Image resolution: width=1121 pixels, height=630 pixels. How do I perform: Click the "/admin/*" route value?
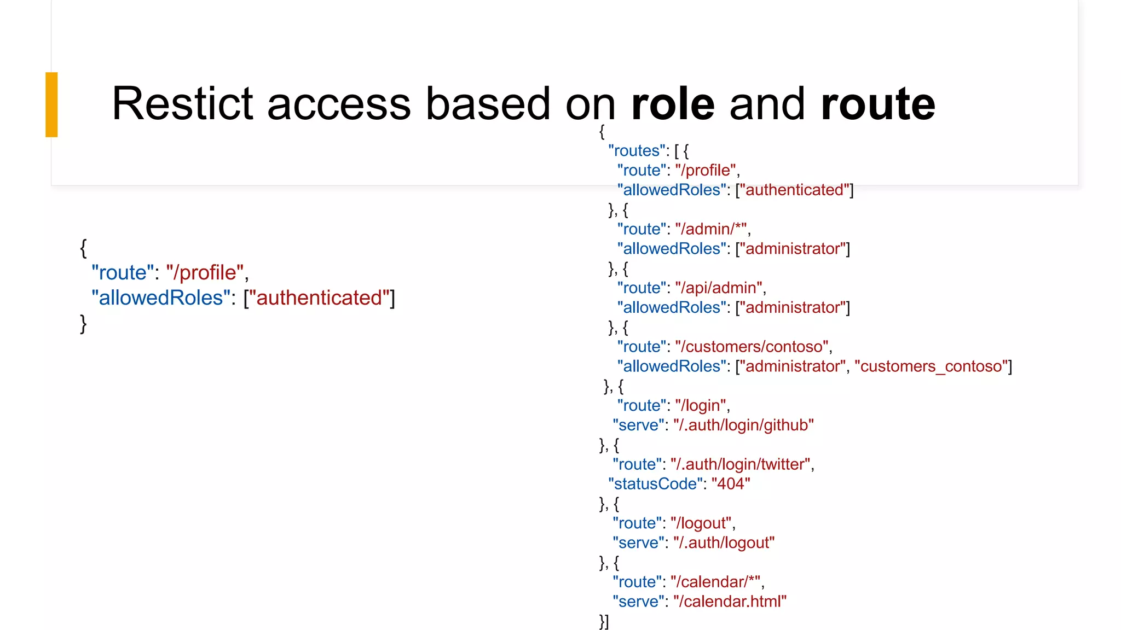click(711, 229)
